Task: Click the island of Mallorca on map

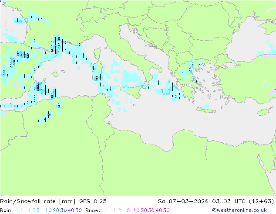Action: click(55, 74)
